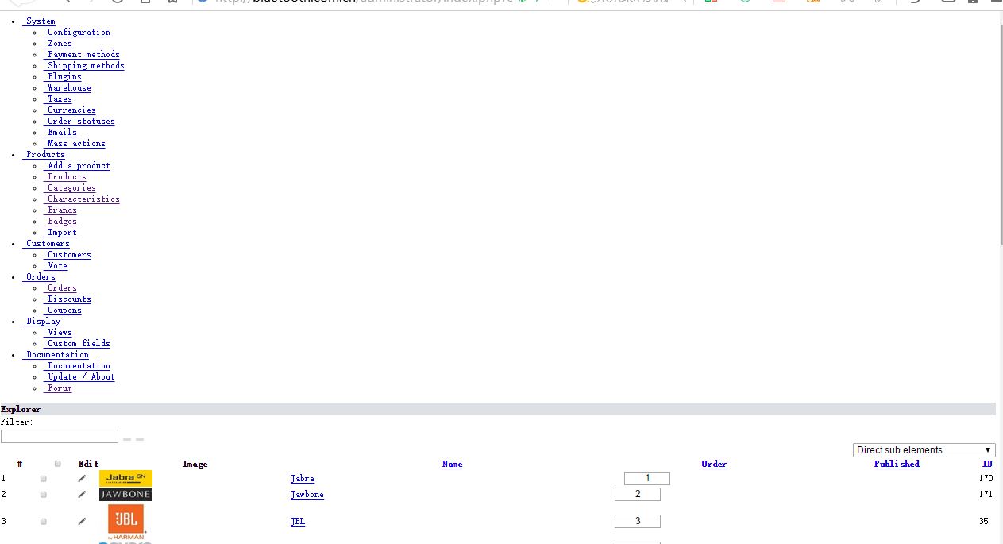Open the Jawbone brand link
The width and height of the screenshot is (1003, 544).
click(307, 495)
